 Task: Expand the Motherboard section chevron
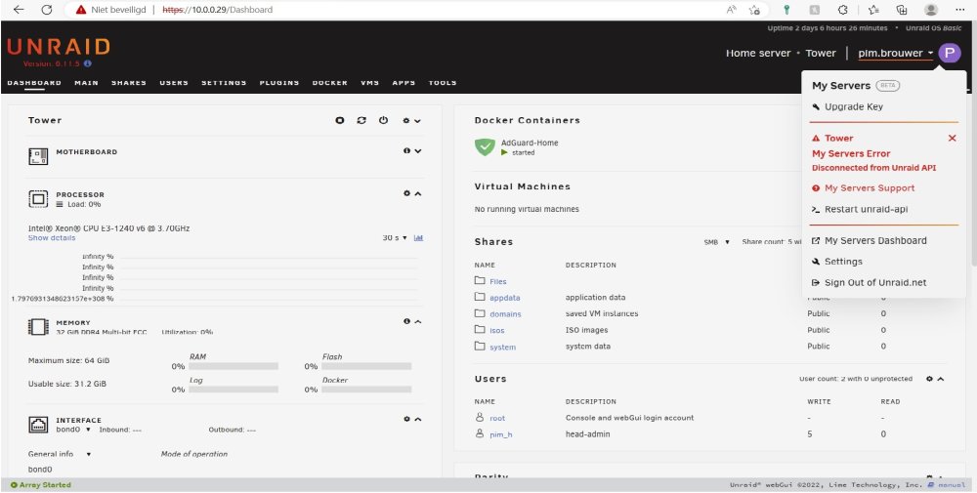tap(418, 150)
